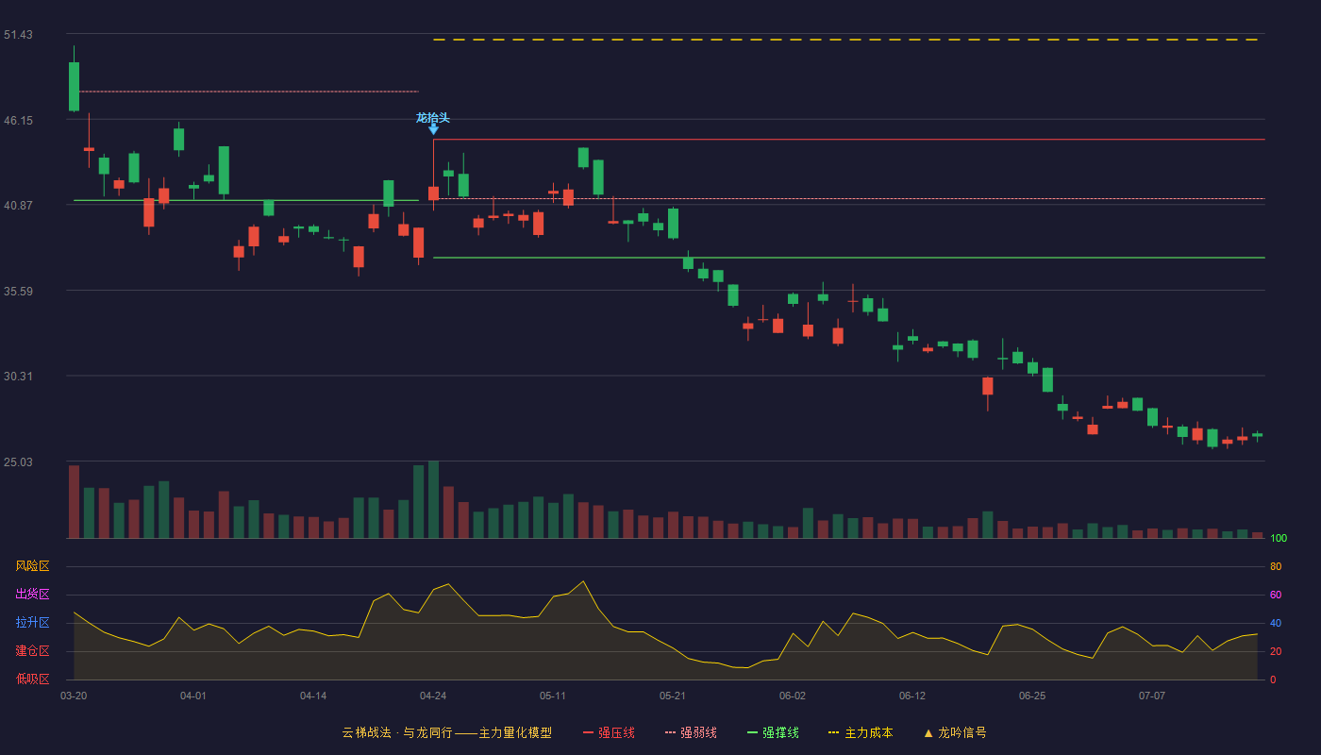Viewport: 1321px width, 755px height.
Task: Toggle the 强弱线 legend entry
Action: pyautogui.click(x=691, y=732)
